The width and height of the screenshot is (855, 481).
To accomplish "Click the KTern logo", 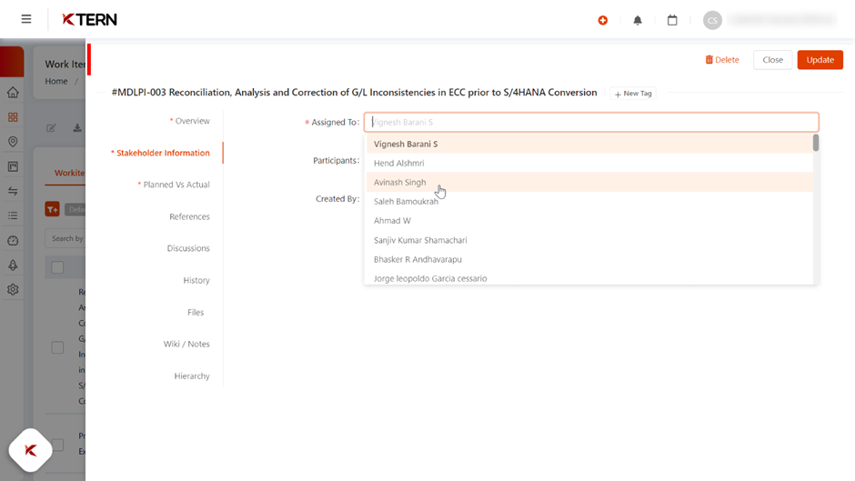I will coord(89,20).
